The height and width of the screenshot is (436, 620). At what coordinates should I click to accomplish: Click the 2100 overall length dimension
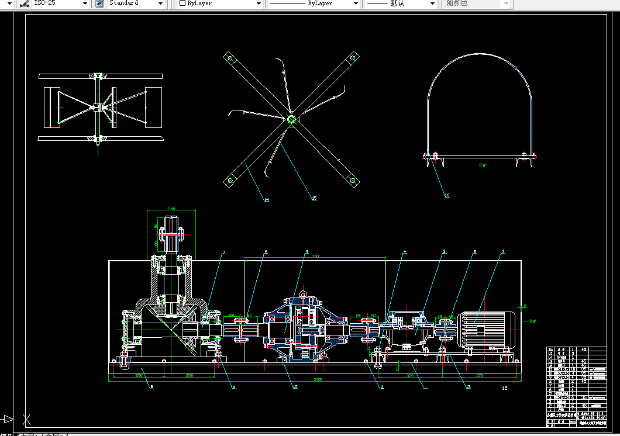(x=318, y=379)
